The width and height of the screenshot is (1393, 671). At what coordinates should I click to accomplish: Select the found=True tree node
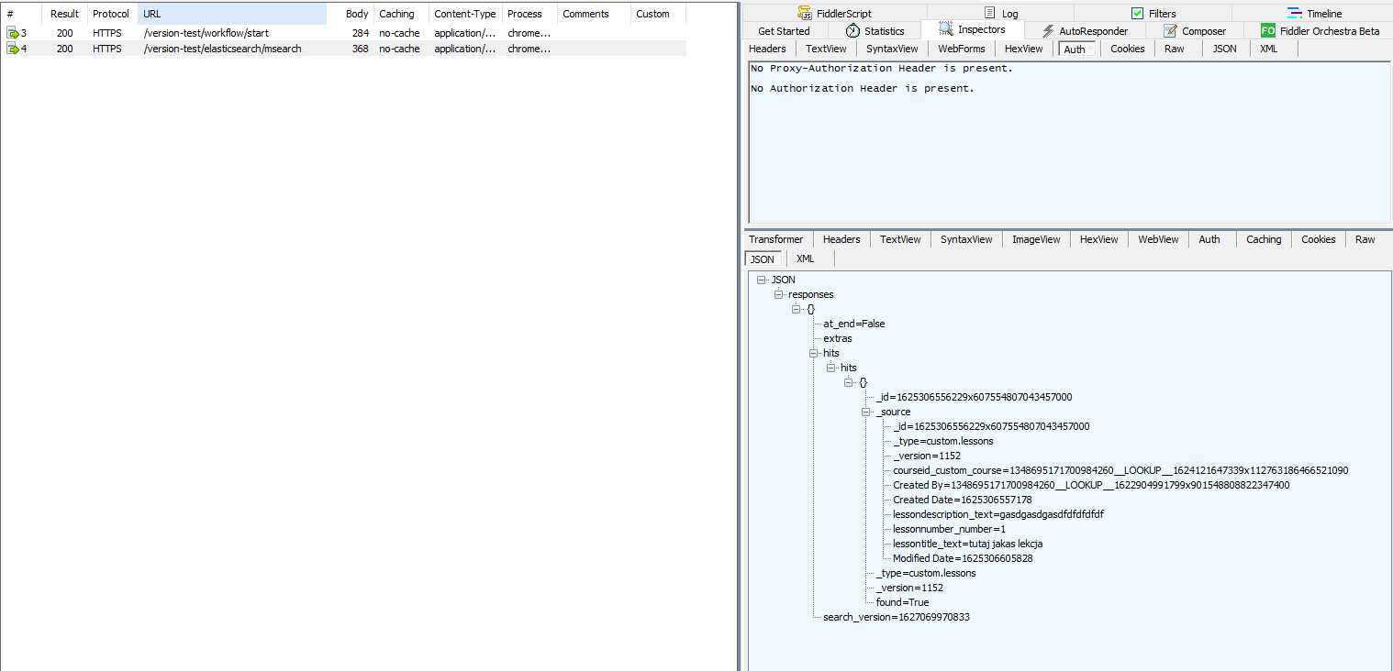coord(902,602)
